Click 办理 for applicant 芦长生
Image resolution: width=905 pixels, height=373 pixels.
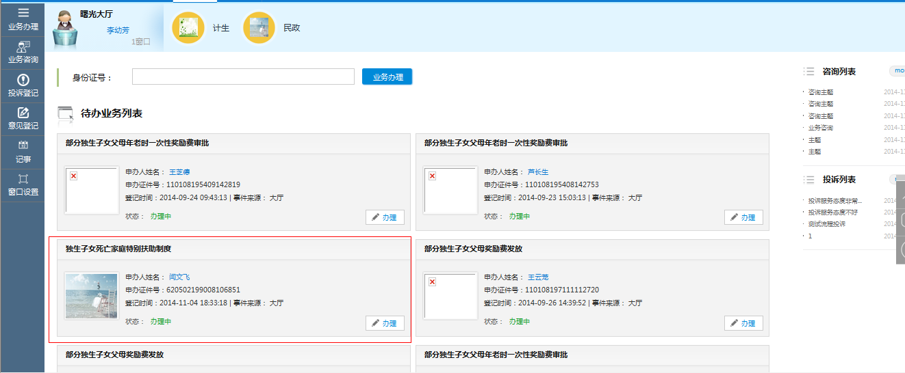click(743, 217)
